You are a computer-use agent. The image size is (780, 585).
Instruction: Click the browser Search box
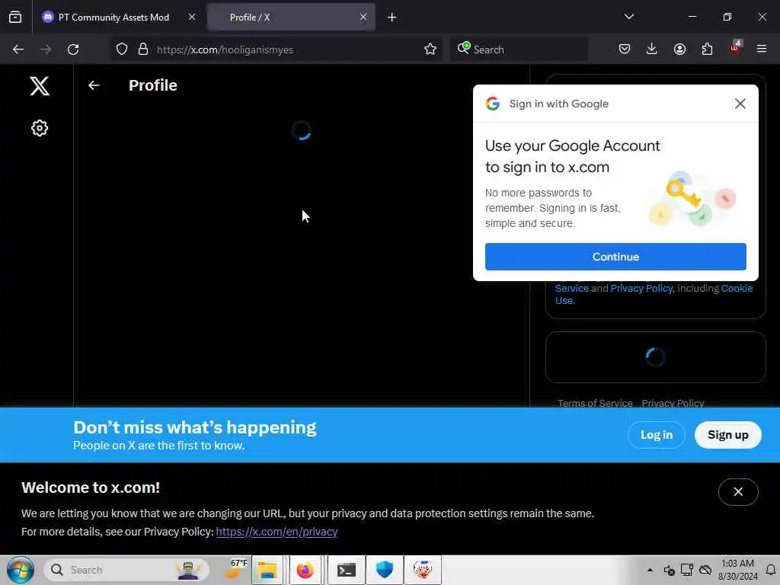pos(519,50)
